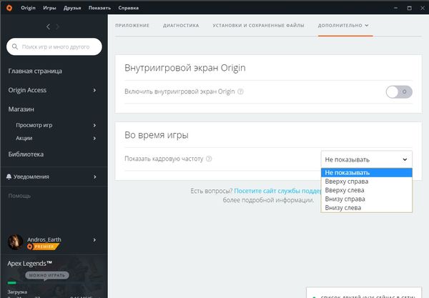Choose Внизу слева option
Image resolution: width=429 pixels, height=298 pixels.
pos(367,208)
